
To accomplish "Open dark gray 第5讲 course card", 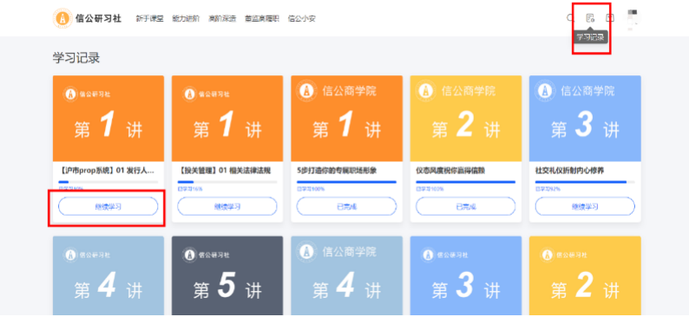I will pos(227,275).
